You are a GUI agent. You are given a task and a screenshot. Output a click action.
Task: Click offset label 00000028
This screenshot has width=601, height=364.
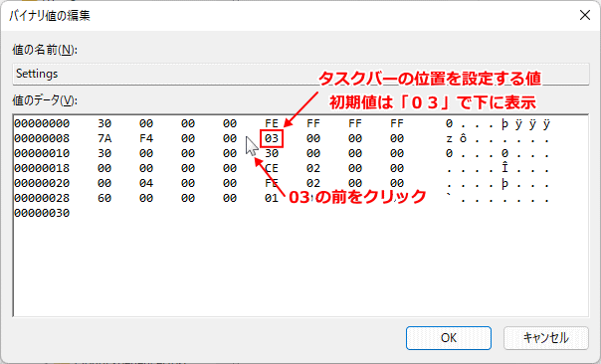pyautogui.click(x=42, y=198)
